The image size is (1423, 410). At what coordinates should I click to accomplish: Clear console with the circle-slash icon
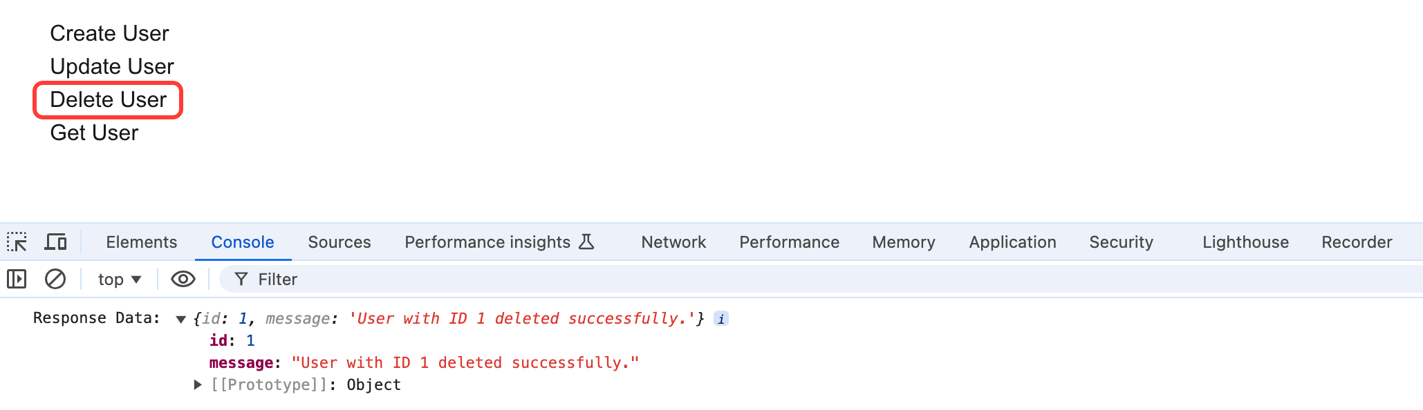[55, 279]
